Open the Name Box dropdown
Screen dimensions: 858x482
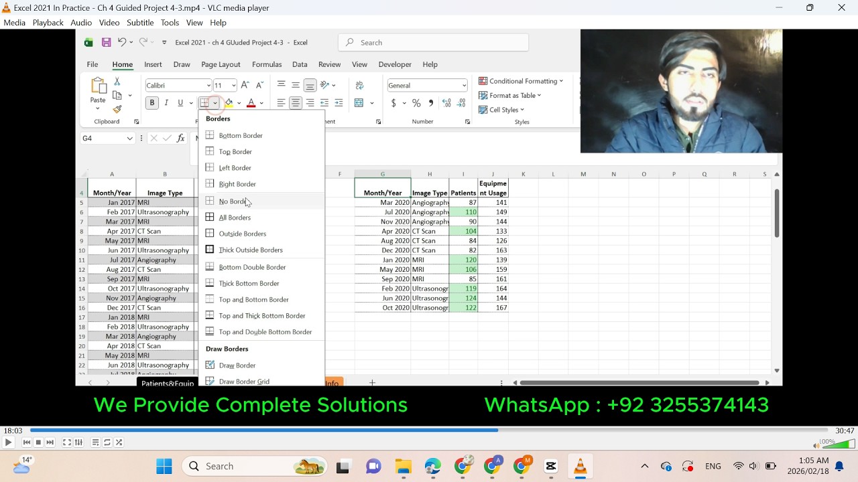(129, 139)
